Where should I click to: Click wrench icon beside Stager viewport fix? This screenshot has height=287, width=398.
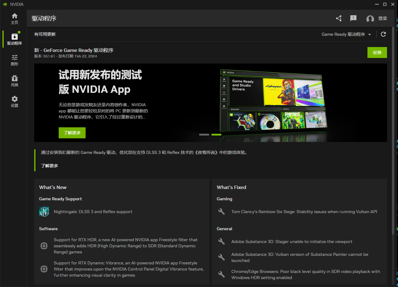222,242
